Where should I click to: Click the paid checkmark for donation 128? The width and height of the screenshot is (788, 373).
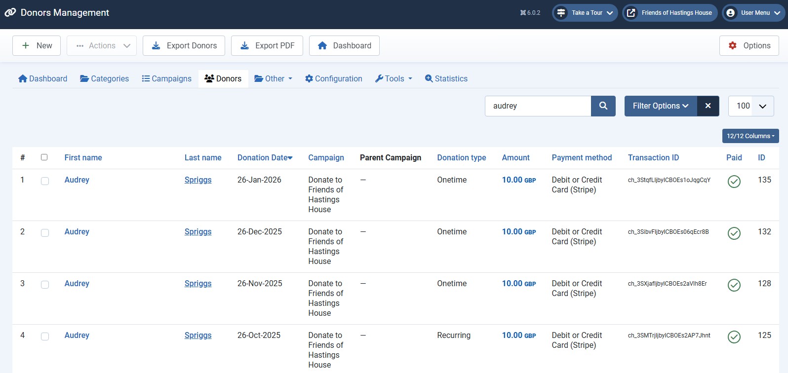click(x=734, y=285)
